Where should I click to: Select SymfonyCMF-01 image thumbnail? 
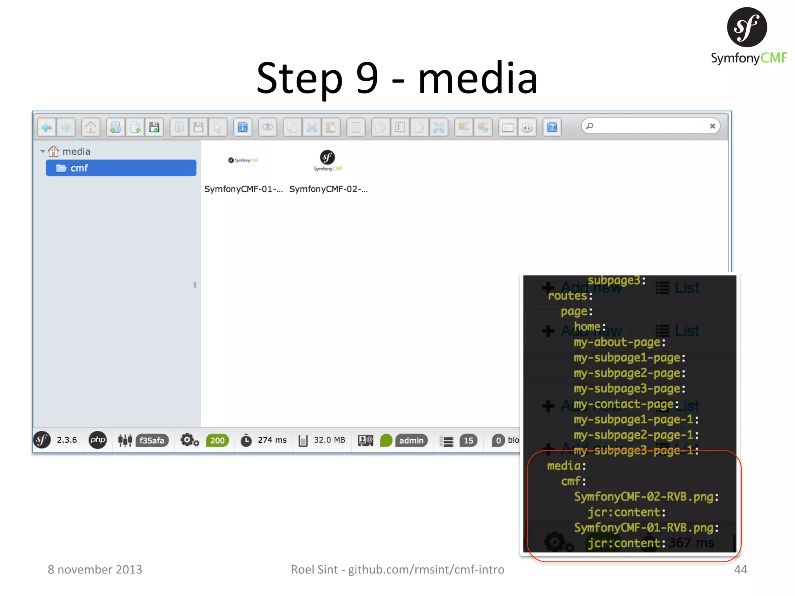click(243, 160)
